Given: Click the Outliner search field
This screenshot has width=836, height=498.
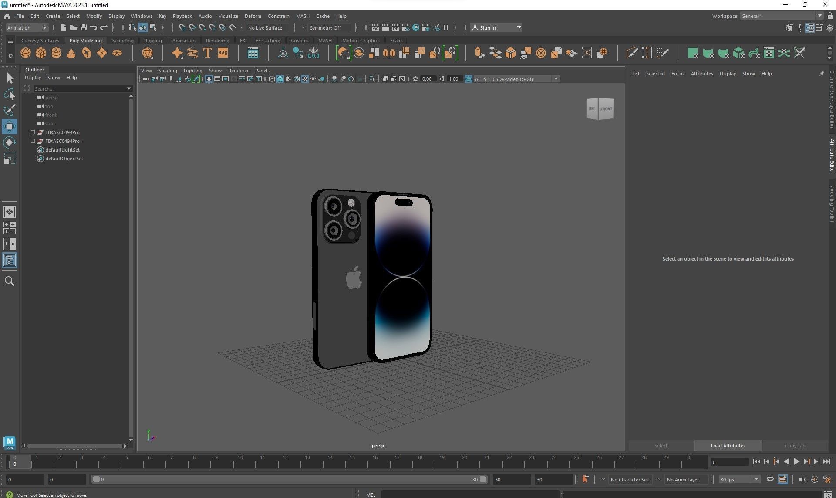Looking at the screenshot, I should [x=79, y=88].
